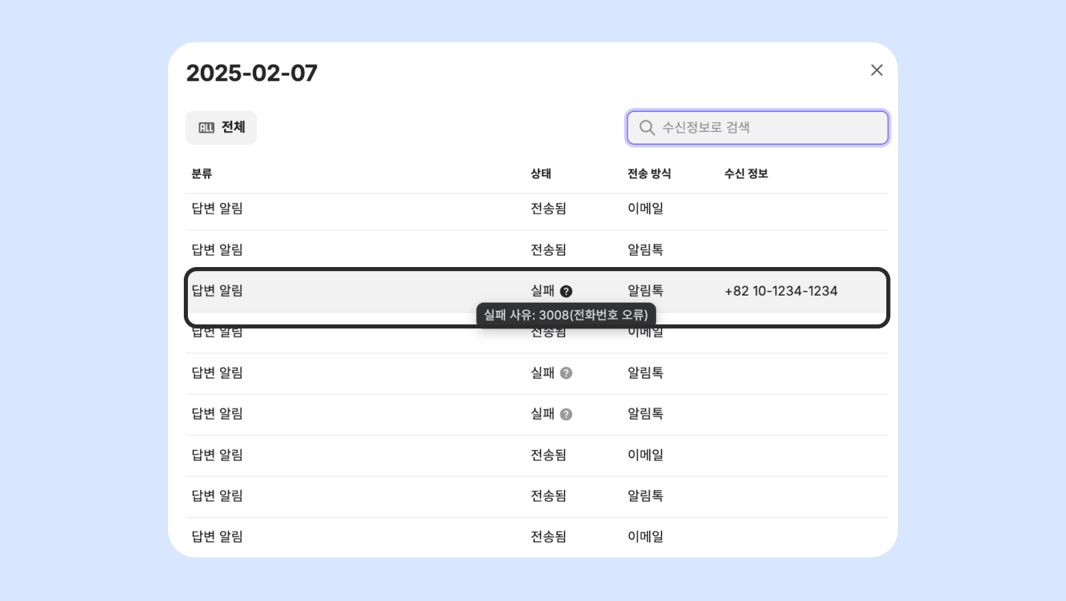Click 전송됨 status in the second table row
This screenshot has height=601, width=1066.
click(x=548, y=250)
